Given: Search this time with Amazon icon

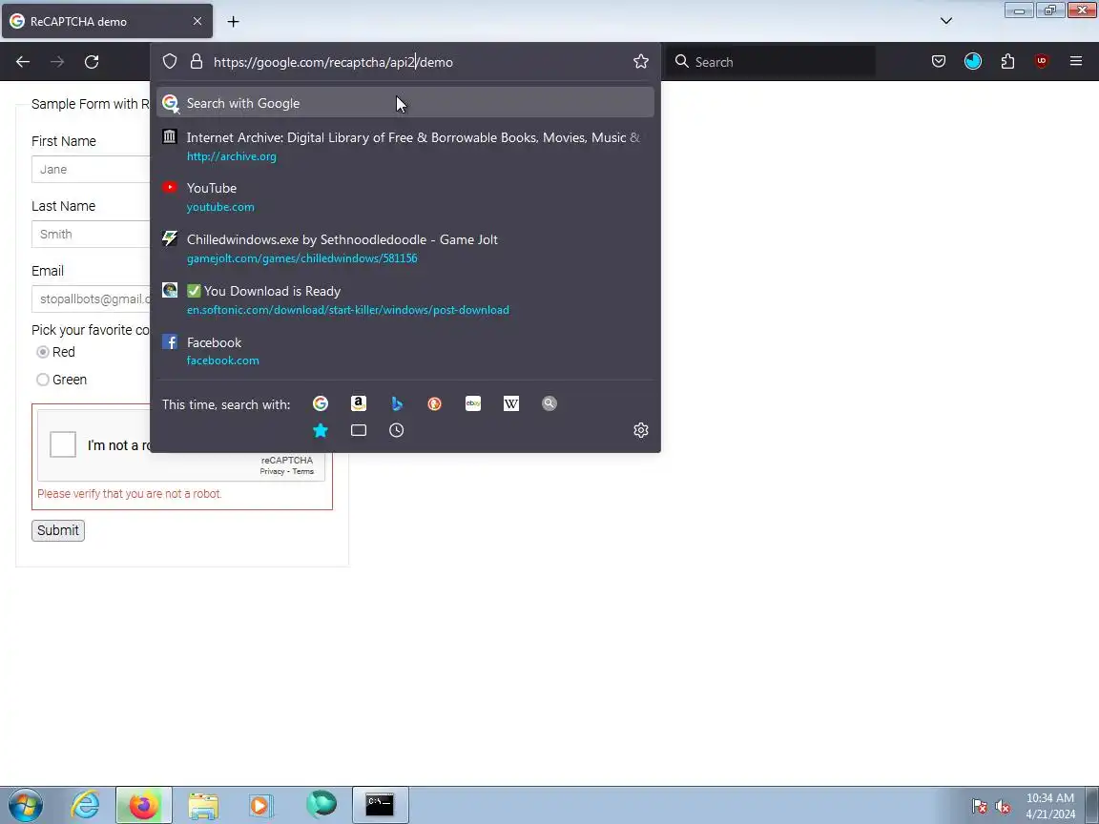Looking at the screenshot, I should (359, 403).
